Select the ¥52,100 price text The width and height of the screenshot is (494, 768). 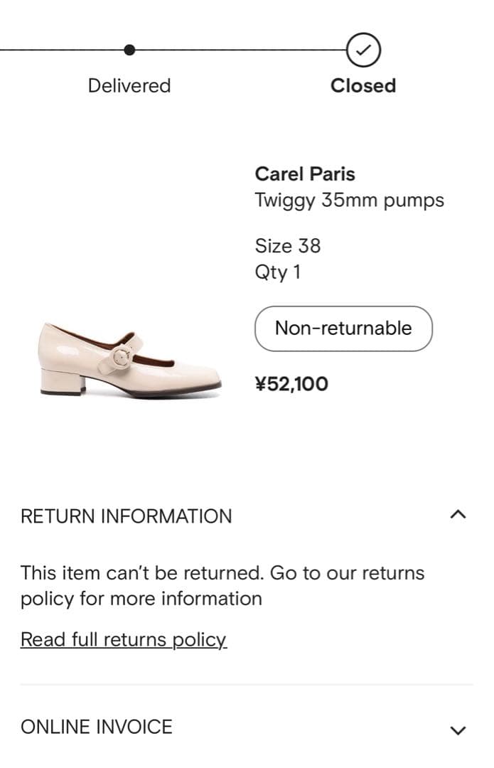tap(292, 384)
